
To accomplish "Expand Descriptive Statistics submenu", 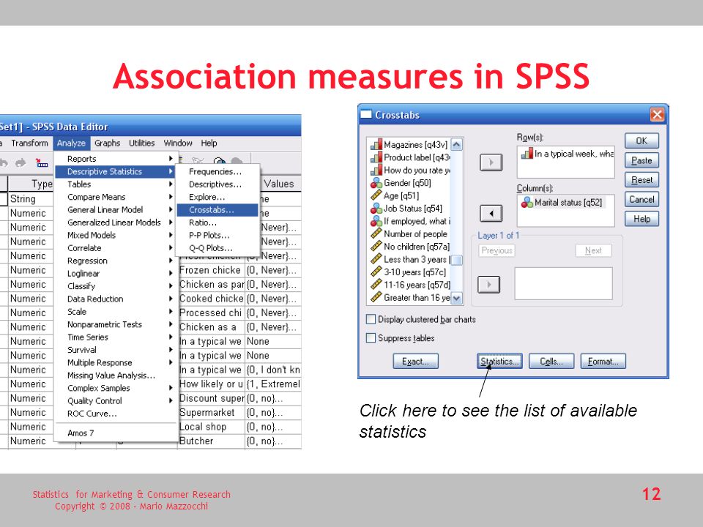I will tap(116, 171).
